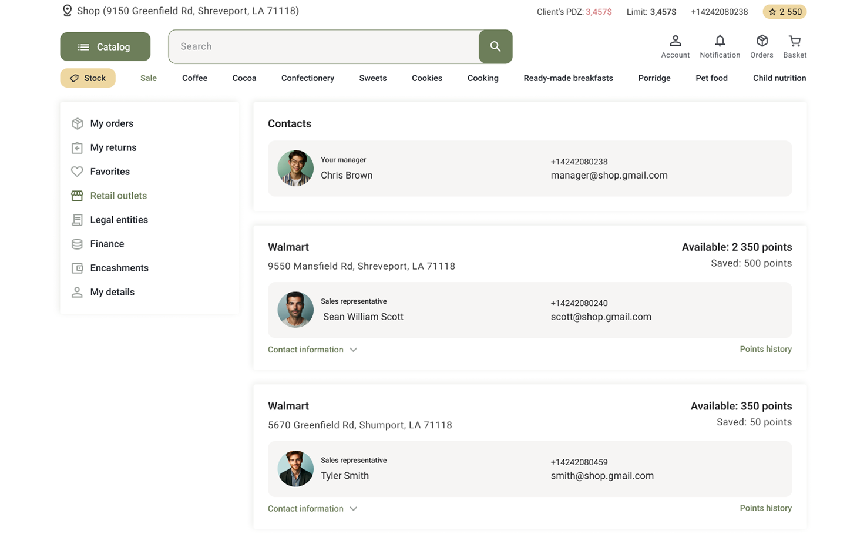Open the Account profile icon
The height and width of the screenshot is (534, 867).
click(675, 41)
